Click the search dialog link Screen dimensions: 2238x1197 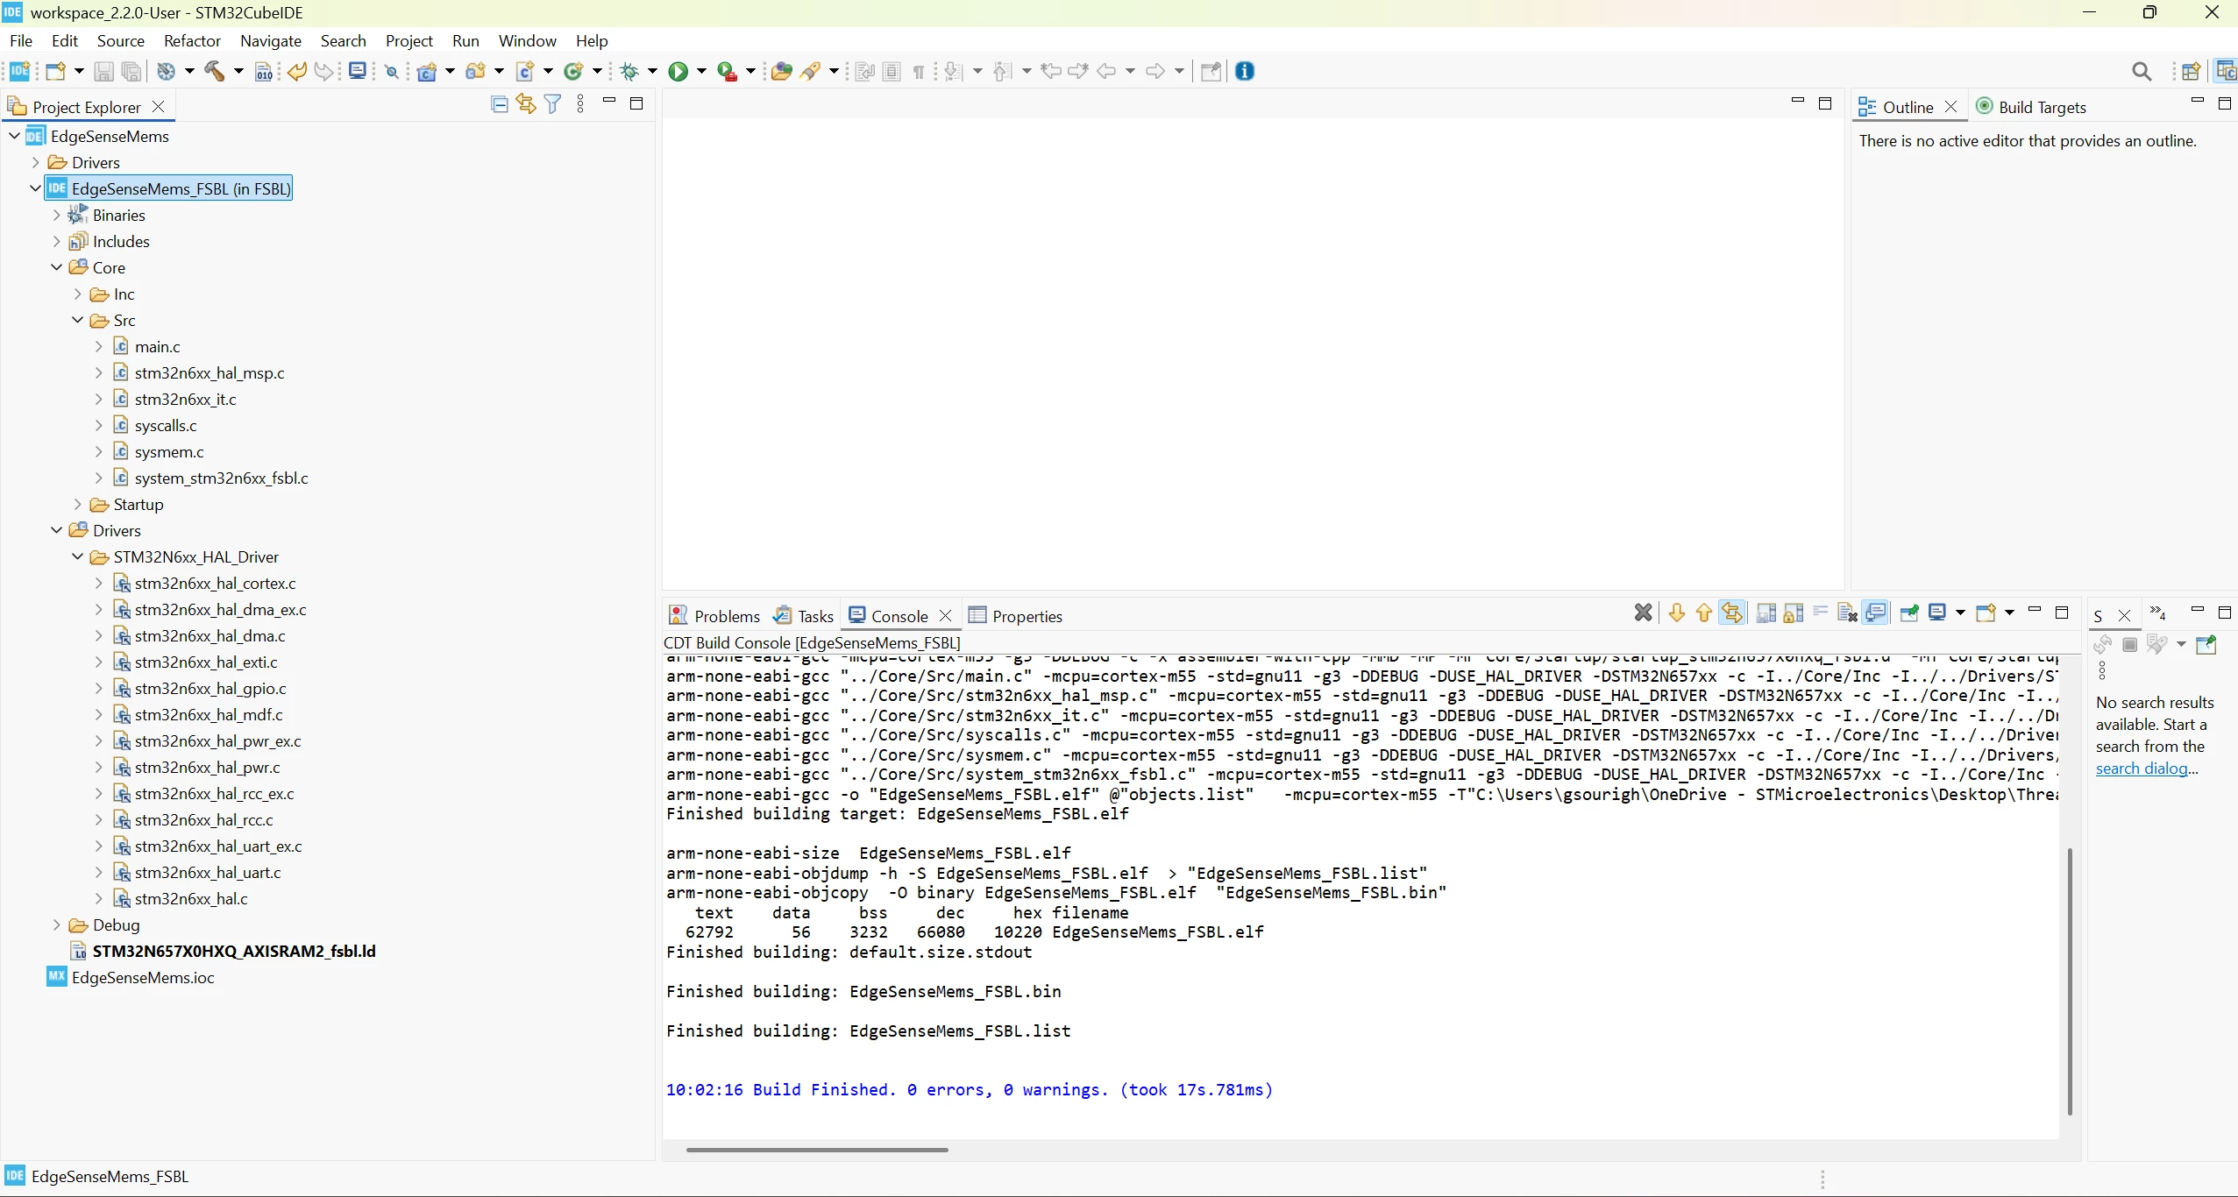point(2142,768)
